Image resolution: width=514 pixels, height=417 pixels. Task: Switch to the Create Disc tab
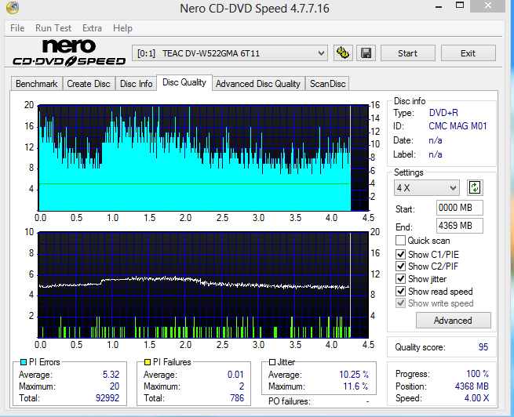click(89, 84)
